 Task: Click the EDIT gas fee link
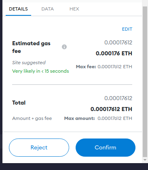pyautogui.click(x=127, y=29)
